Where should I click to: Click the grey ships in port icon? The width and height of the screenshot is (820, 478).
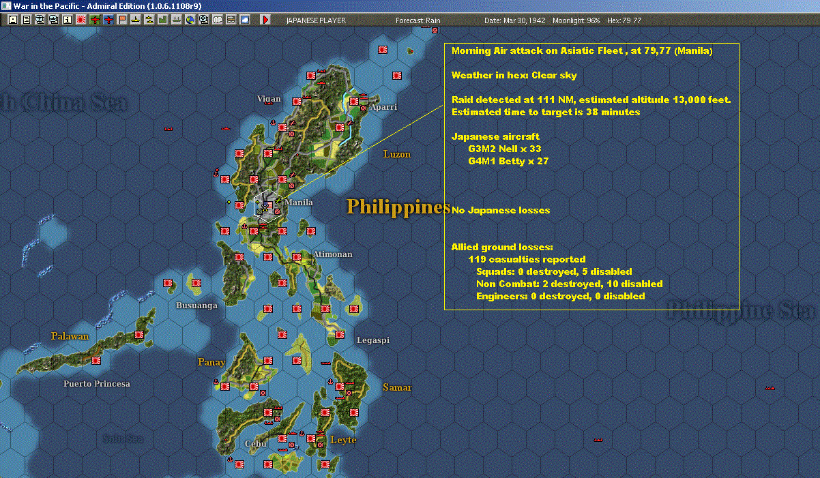[177, 20]
